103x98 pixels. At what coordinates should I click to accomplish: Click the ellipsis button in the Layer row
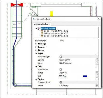point(97,54)
